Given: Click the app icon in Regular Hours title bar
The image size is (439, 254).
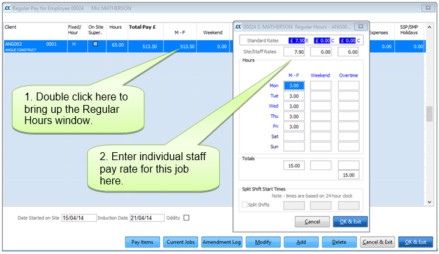Looking at the screenshot, I should [x=238, y=27].
